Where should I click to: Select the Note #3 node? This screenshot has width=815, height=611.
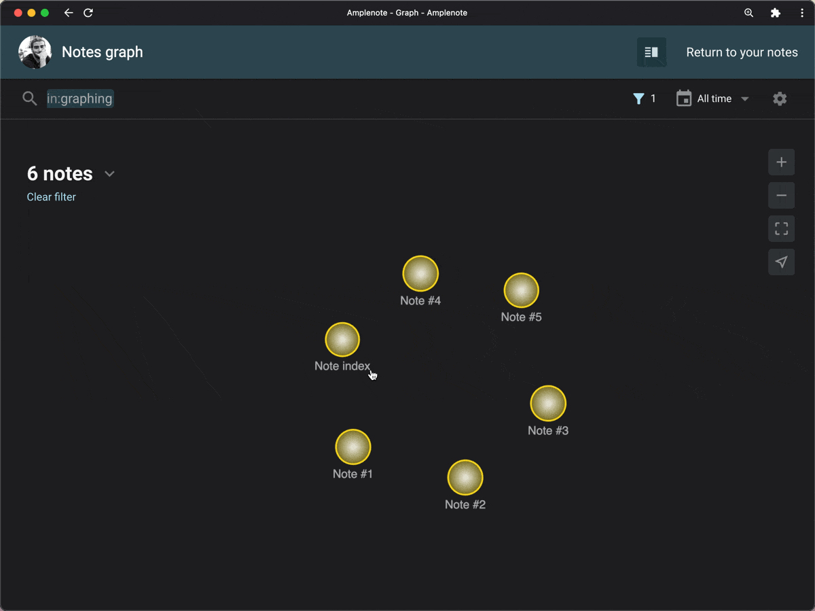pos(548,404)
